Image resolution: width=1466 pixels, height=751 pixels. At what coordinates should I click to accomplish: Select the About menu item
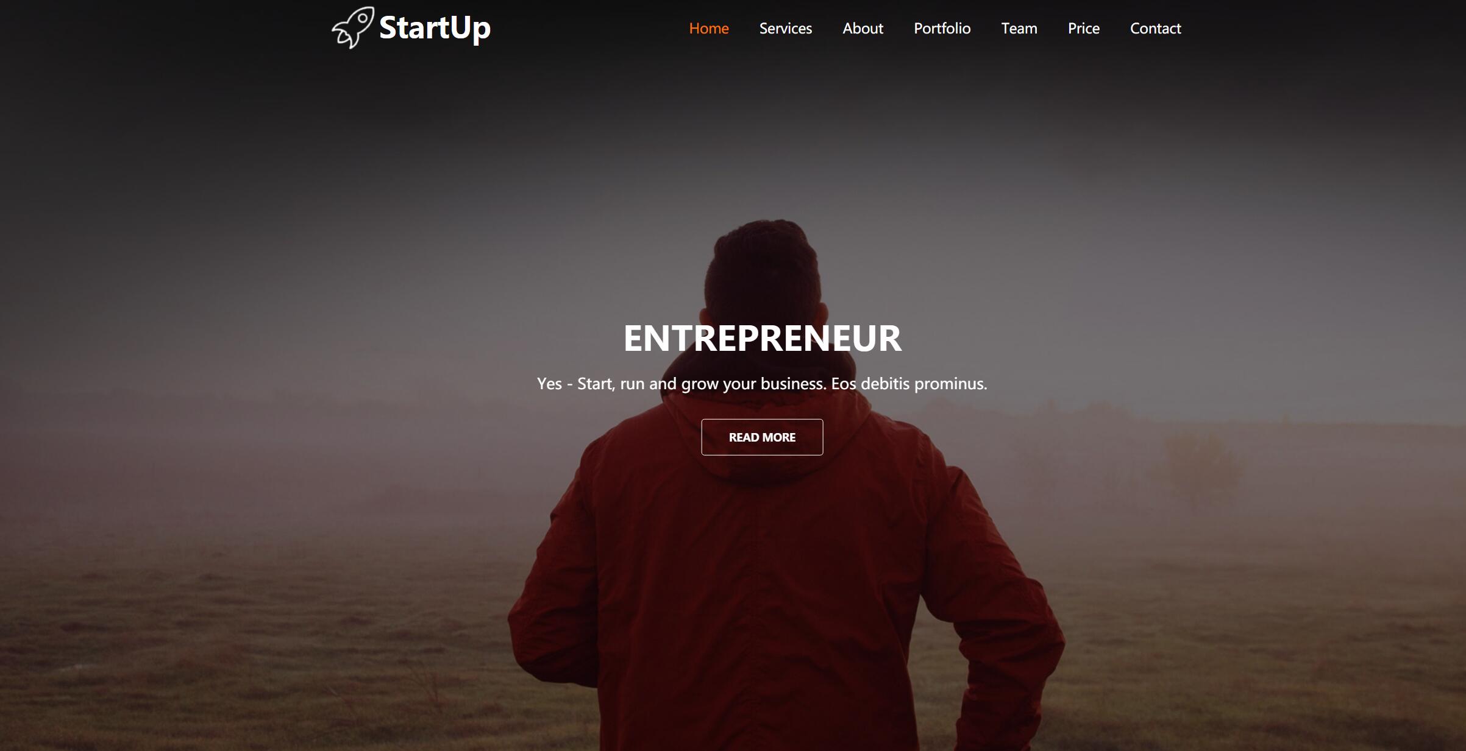(x=863, y=28)
